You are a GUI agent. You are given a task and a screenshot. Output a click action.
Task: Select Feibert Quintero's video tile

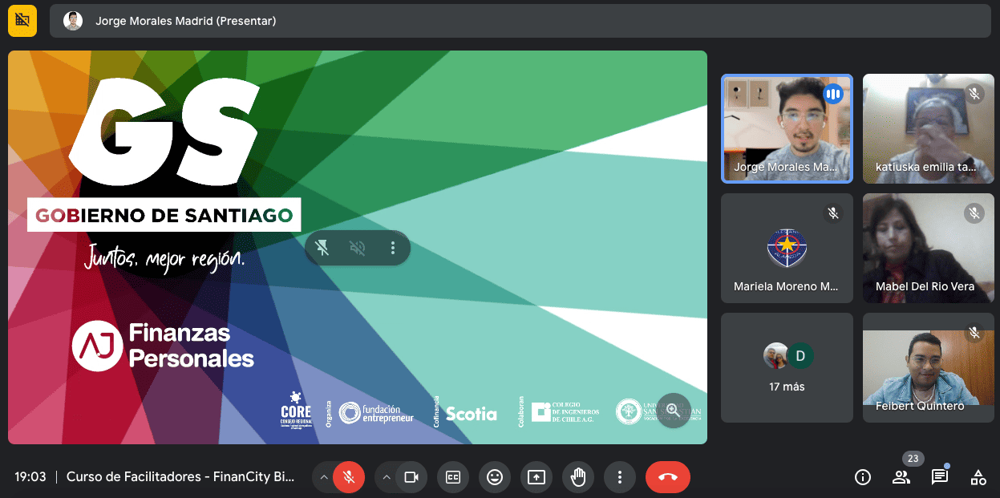click(x=928, y=367)
